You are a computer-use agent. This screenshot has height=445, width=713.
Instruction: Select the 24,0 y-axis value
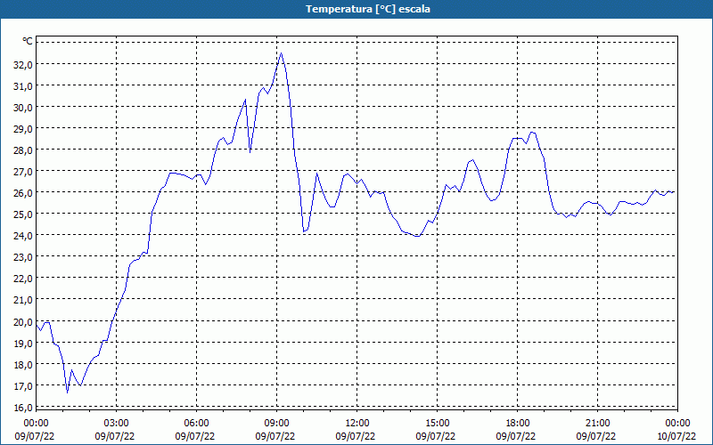(x=23, y=236)
